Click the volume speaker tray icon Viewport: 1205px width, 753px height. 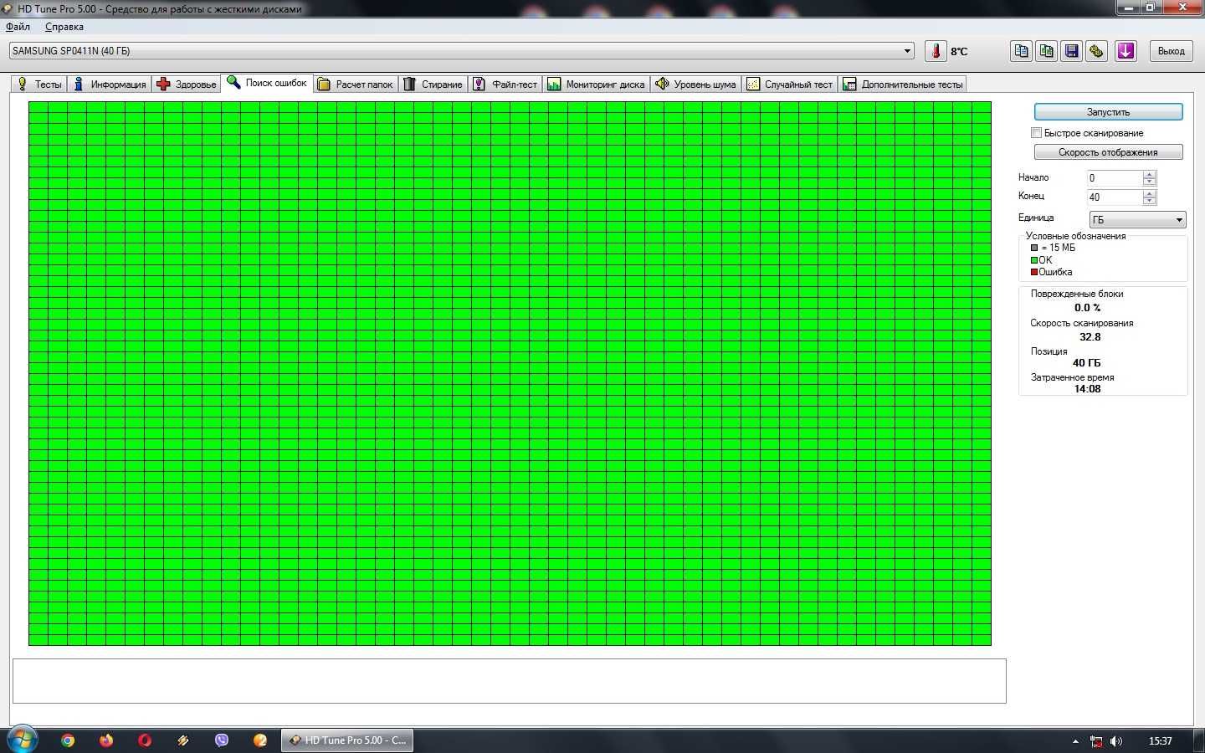1116,741
